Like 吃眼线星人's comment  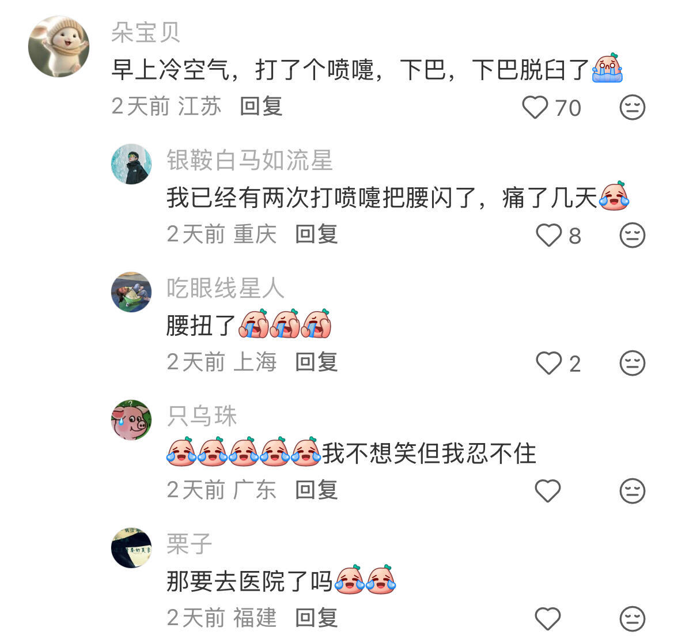tap(548, 363)
